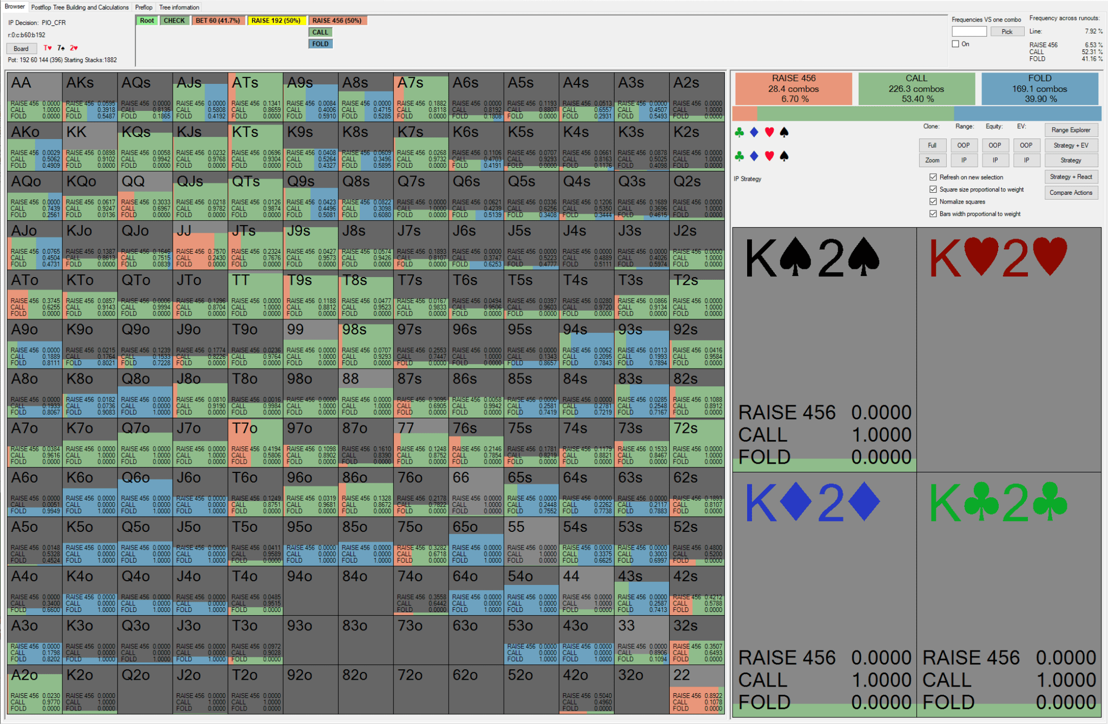Select the JJ hand cell in the matrix
Image resolution: width=1108 pixels, height=724 pixels.
click(x=200, y=245)
